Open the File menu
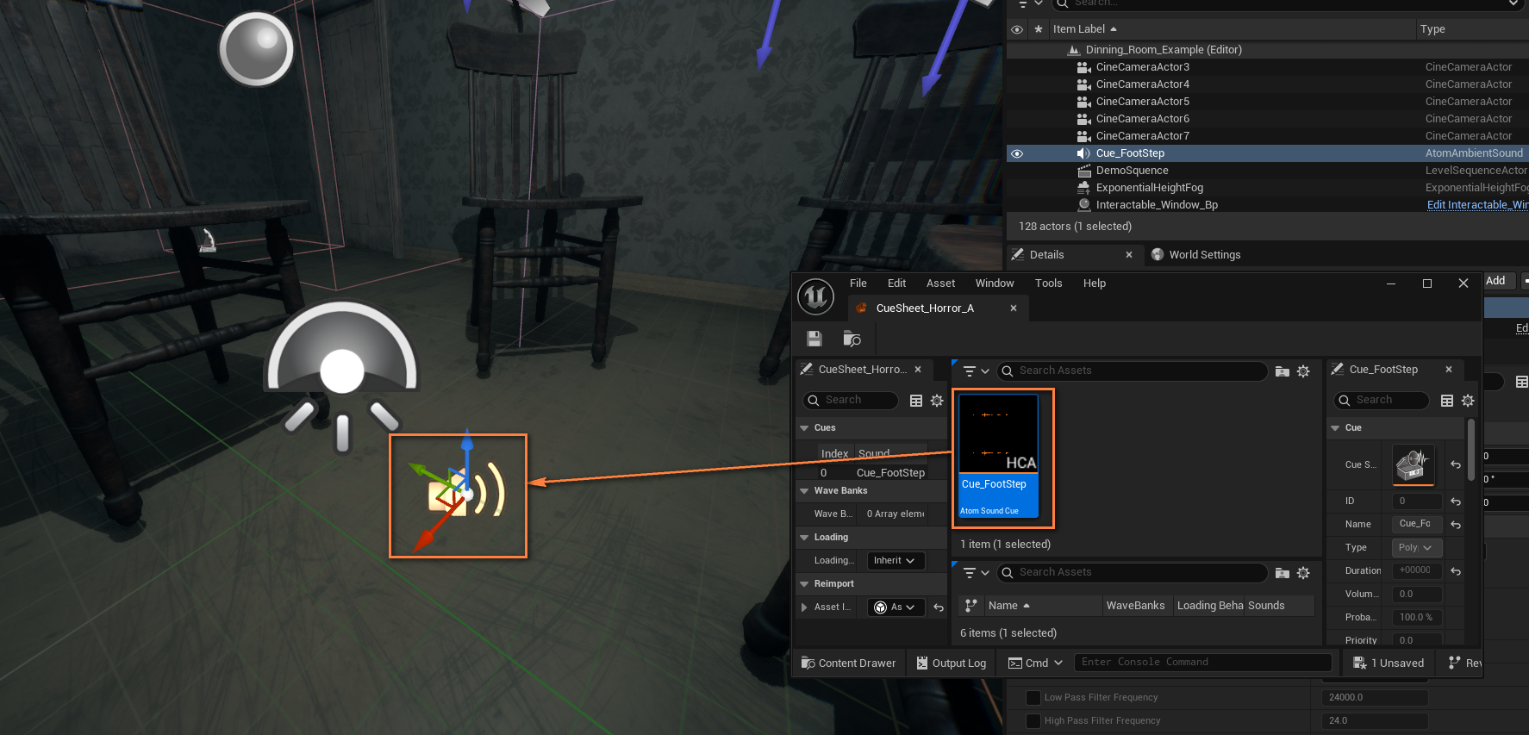This screenshot has width=1529, height=735. [858, 283]
